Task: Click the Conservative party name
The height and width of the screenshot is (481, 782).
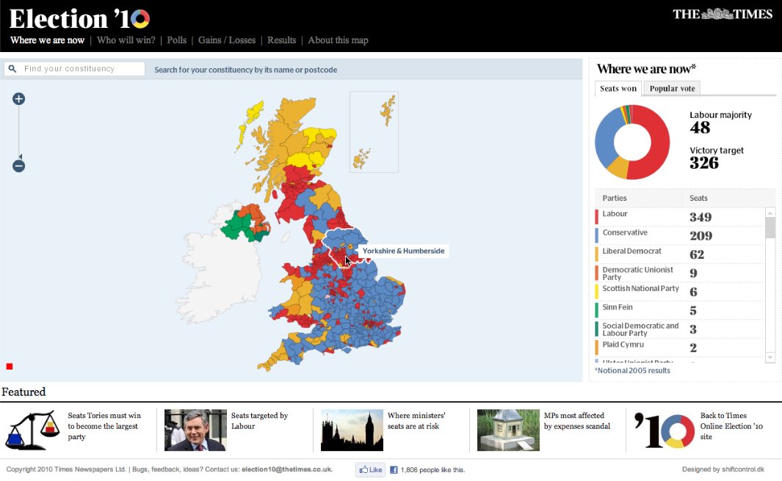Action: [625, 232]
